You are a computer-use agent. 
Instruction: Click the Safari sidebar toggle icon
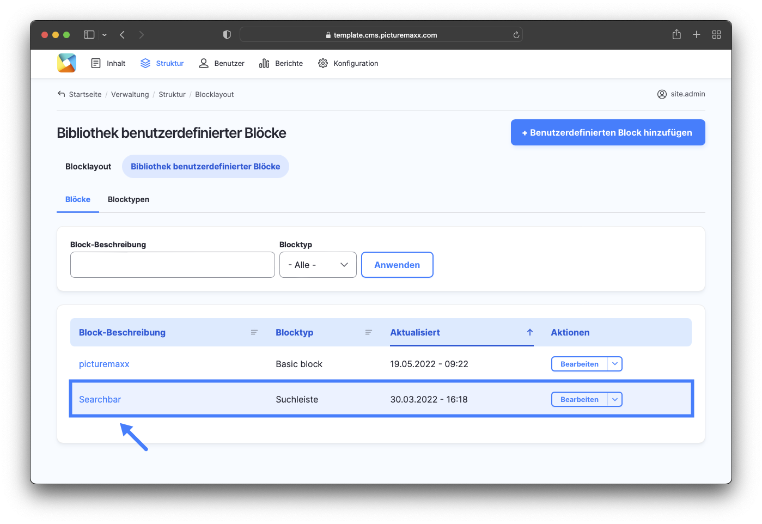pyautogui.click(x=89, y=35)
